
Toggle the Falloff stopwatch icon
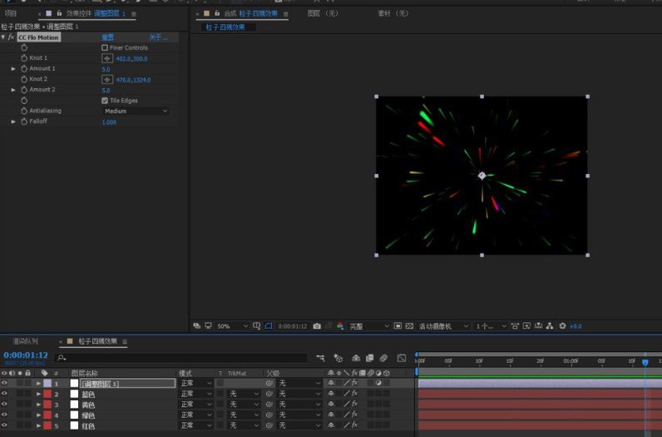(x=24, y=122)
